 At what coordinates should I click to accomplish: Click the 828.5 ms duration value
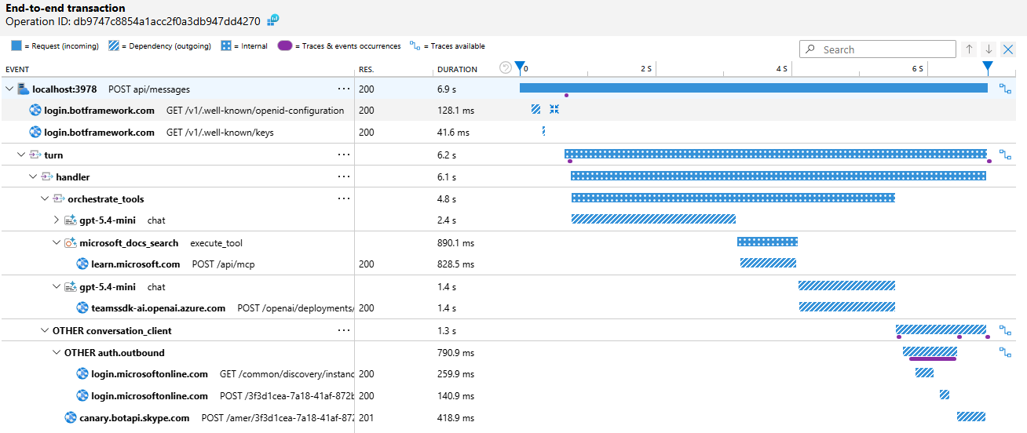[455, 264]
